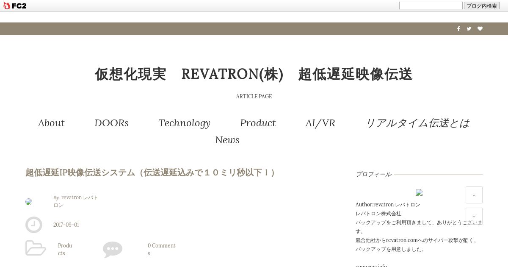This screenshot has height=267, width=508.
Task: Click text Author:revatron レバトロン in sidebar
Action: (x=388, y=205)
